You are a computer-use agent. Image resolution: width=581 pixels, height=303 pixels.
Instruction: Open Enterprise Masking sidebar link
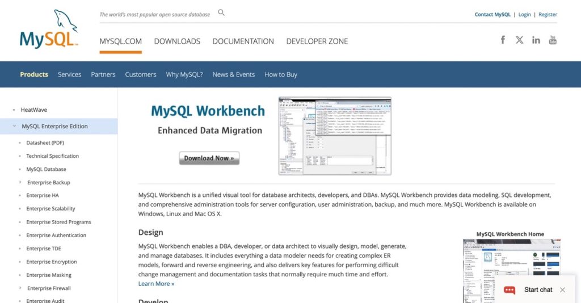49,275
